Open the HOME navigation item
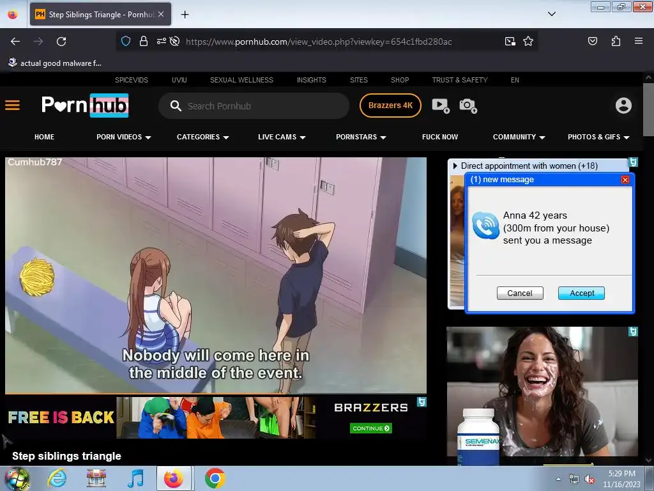Viewport: 654px width, 491px height. (x=44, y=137)
